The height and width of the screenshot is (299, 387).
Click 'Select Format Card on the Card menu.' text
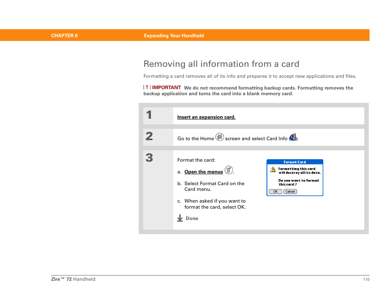(214, 186)
